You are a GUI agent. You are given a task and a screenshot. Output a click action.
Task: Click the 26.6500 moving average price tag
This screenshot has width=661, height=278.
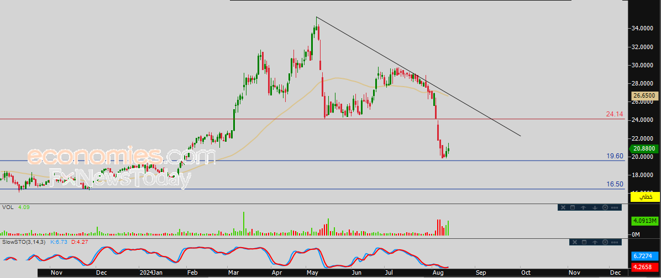tap(644, 96)
